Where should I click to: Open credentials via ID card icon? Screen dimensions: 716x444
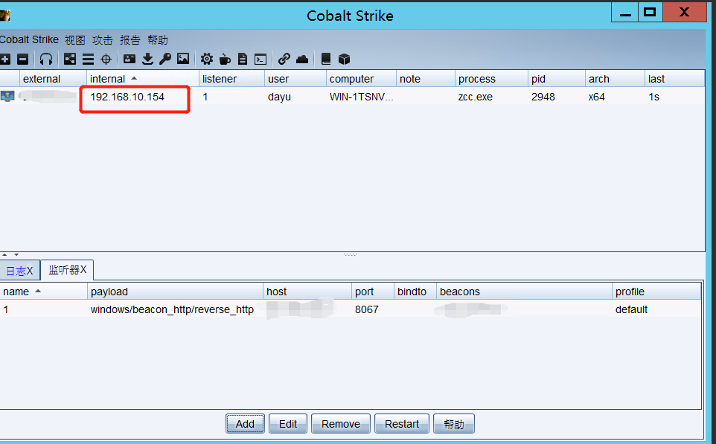[x=130, y=59]
